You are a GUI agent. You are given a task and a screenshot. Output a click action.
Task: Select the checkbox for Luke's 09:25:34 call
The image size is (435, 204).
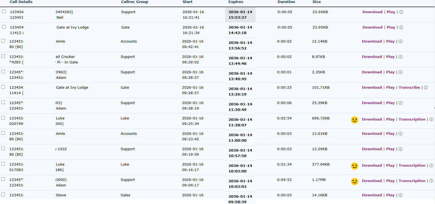click(3, 118)
